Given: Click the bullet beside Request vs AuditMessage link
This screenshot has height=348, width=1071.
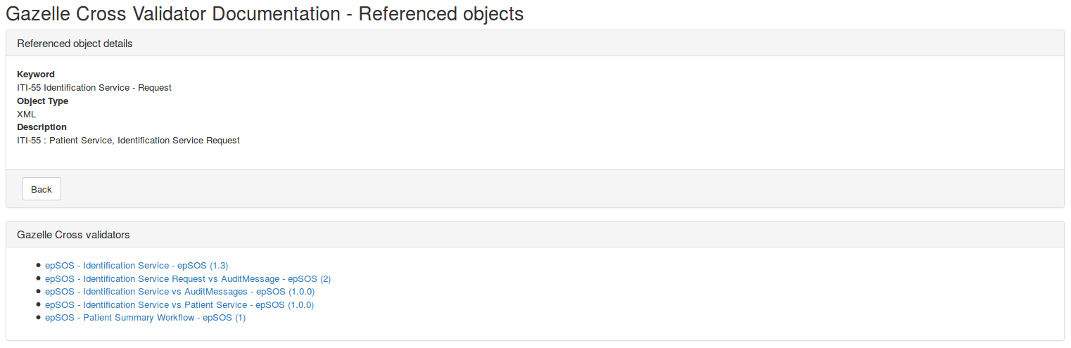Looking at the screenshot, I should (38, 279).
